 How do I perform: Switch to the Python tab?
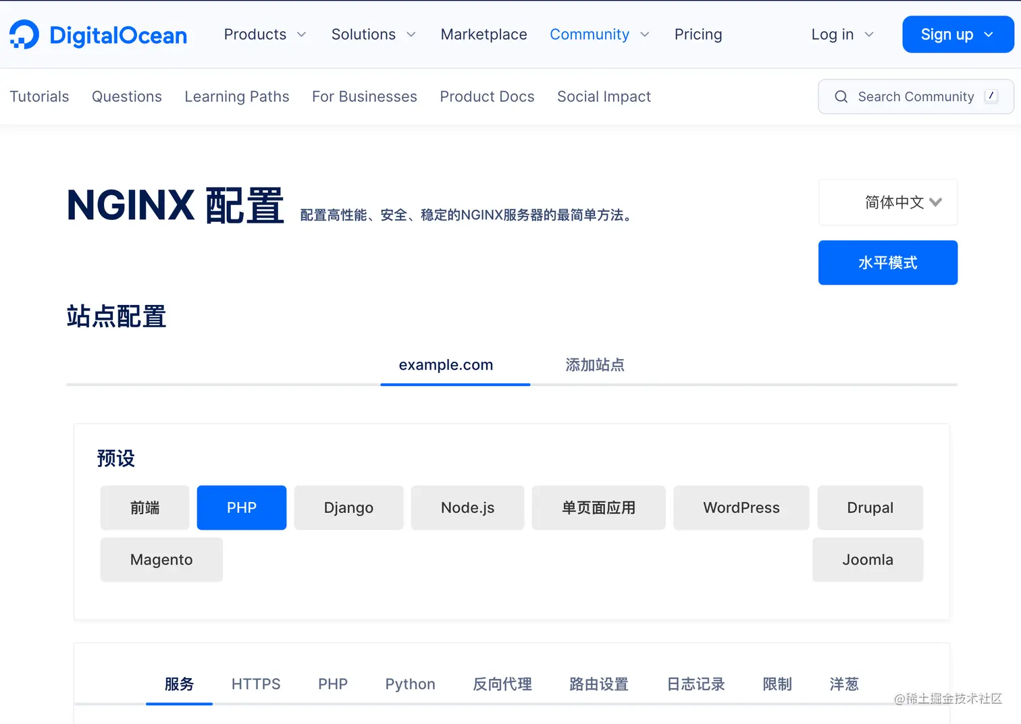410,684
